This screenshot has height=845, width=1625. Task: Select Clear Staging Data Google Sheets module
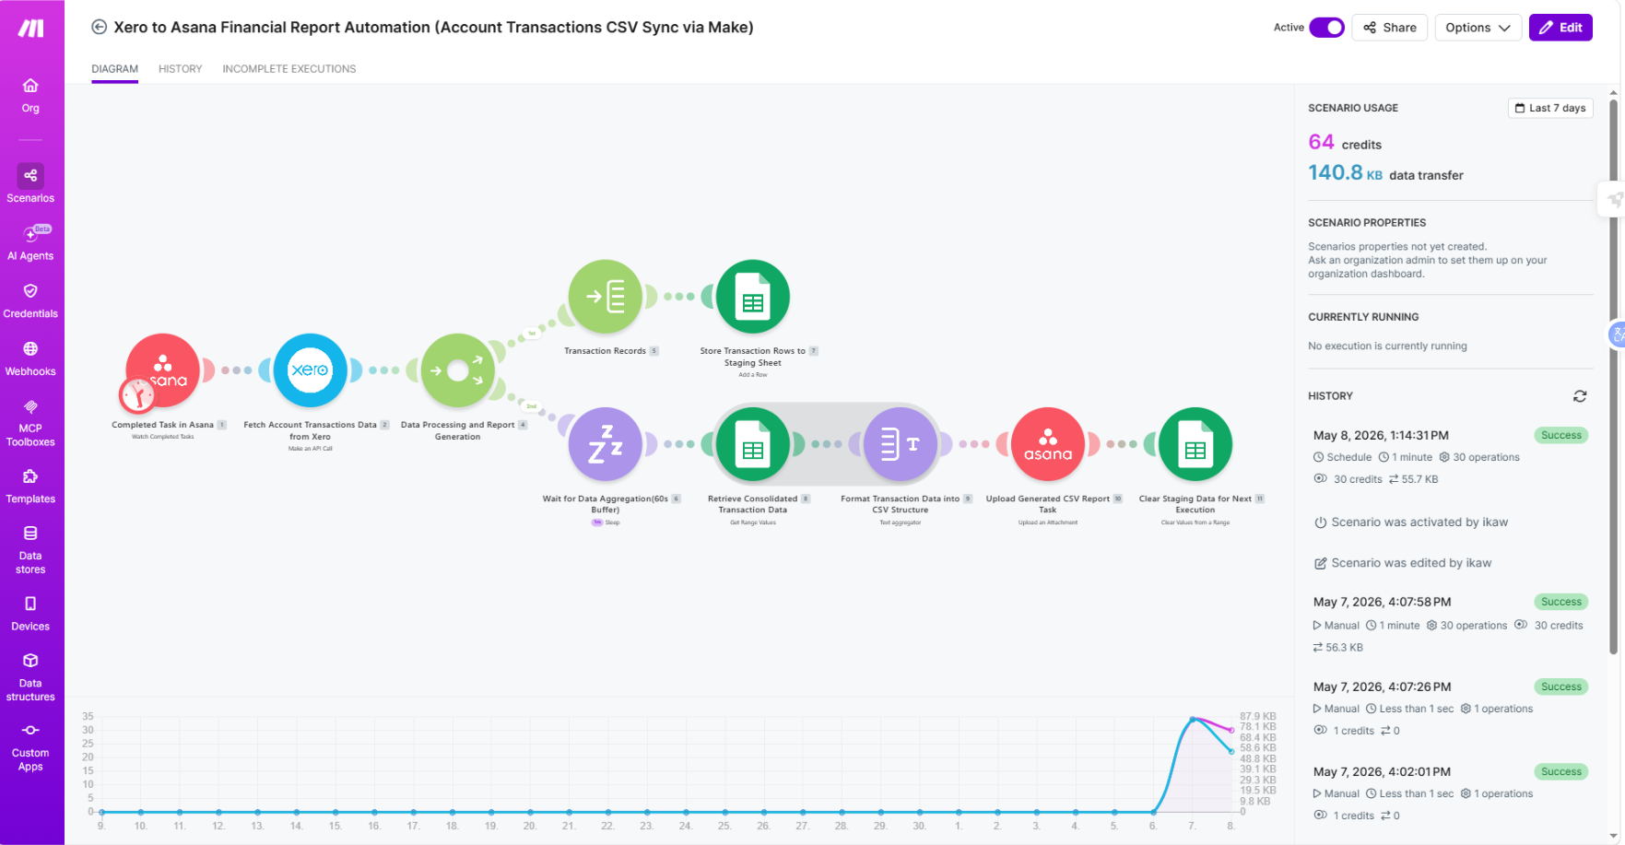click(x=1195, y=444)
